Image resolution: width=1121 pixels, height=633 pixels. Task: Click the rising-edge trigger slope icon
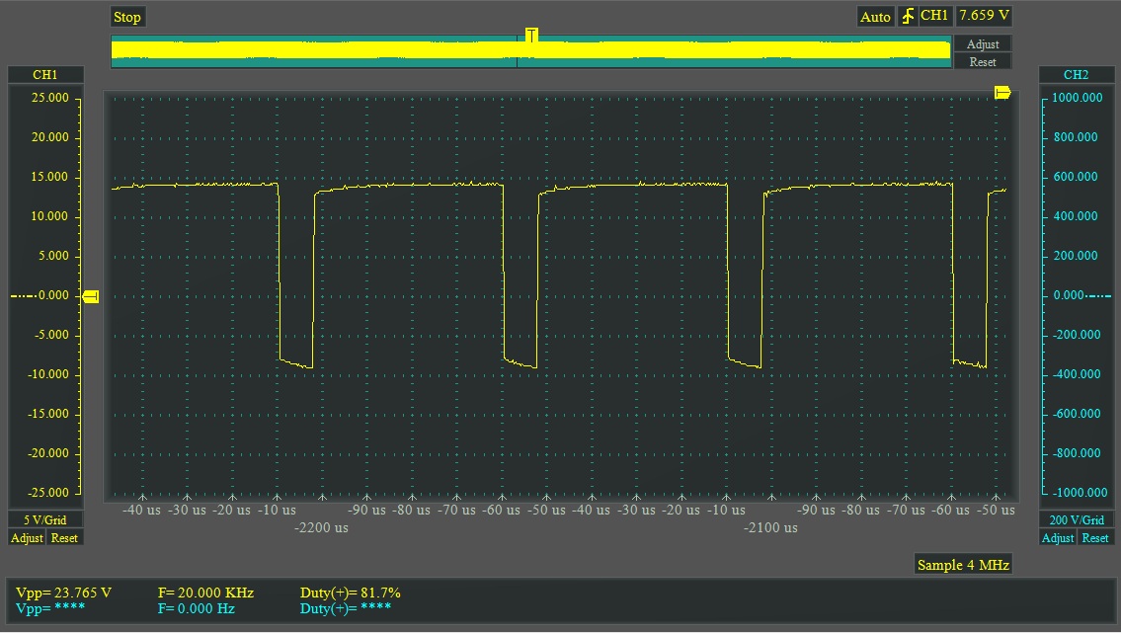click(x=907, y=17)
